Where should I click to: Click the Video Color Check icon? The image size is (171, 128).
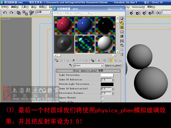[122, 36]
